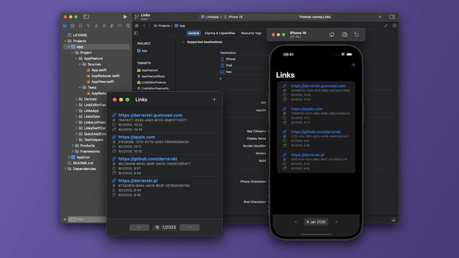Tap the 9 Jan 2025 date on the iPhone
459x258 pixels.
click(x=316, y=222)
